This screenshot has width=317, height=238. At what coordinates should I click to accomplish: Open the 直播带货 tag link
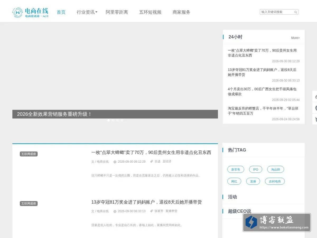pos(171,211)
